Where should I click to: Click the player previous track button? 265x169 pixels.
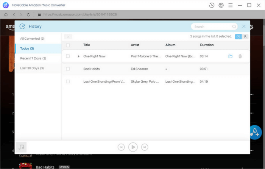(121, 147)
